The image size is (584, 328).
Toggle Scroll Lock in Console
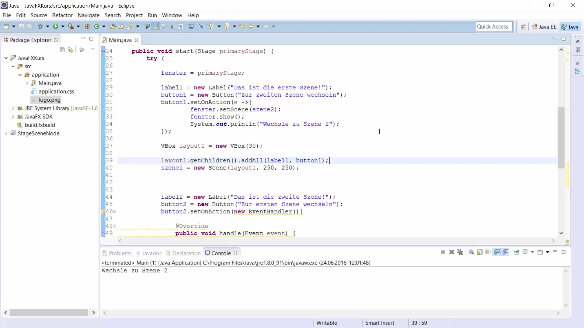click(x=480, y=252)
